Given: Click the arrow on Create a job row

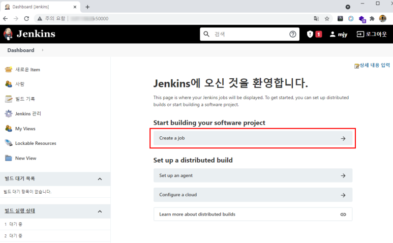Looking at the screenshot, I should [343, 139].
